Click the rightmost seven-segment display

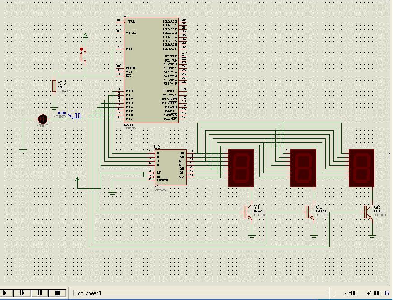tap(361, 168)
